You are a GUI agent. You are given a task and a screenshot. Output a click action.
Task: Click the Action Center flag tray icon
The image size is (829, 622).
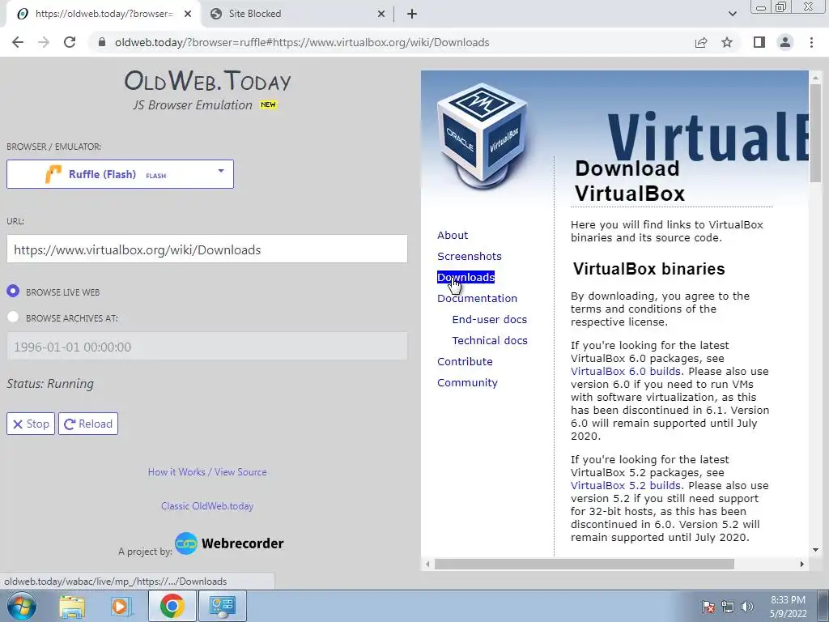tap(708, 607)
